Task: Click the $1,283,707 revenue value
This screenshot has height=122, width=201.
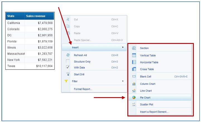Action: point(45,54)
